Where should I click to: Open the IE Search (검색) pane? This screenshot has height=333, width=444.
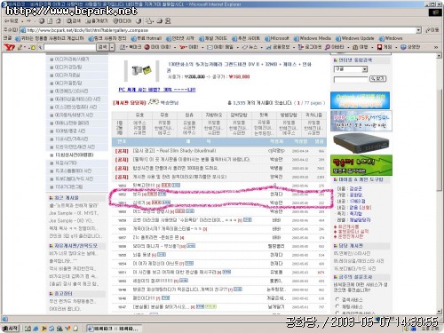coord(74,21)
